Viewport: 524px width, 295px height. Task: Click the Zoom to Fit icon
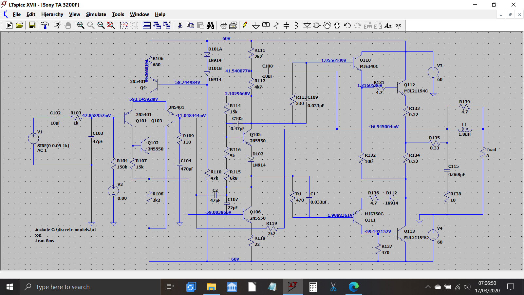111,25
